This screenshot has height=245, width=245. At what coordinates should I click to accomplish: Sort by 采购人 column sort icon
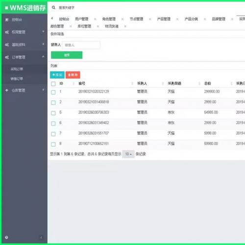click(163, 84)
